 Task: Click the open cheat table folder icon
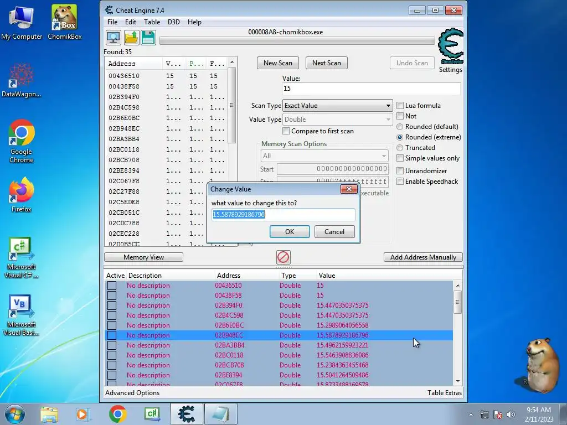(131, 38)
